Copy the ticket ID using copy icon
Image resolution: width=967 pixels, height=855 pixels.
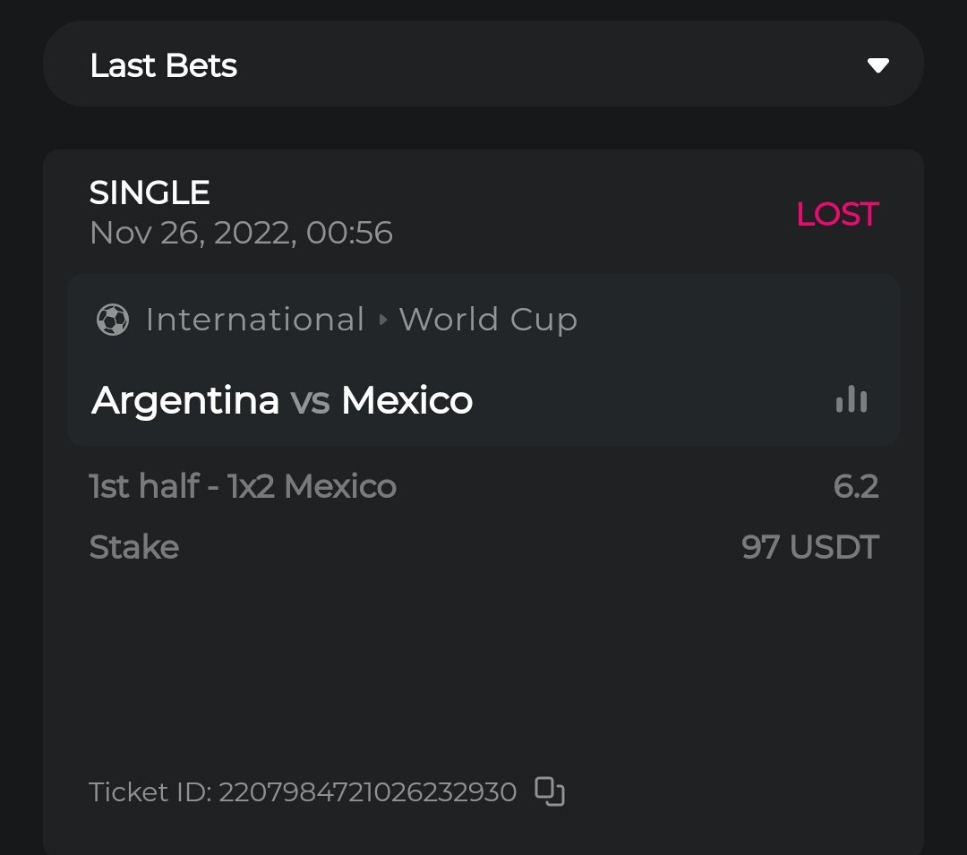(550, 791)
